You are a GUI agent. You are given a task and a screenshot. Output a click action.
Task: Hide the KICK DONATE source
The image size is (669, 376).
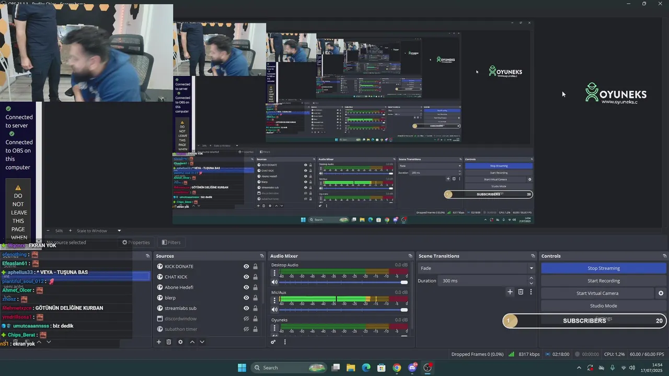[246, 266]
